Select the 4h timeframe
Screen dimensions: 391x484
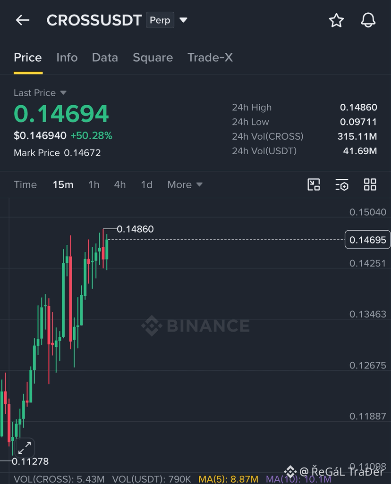point(120,184)
